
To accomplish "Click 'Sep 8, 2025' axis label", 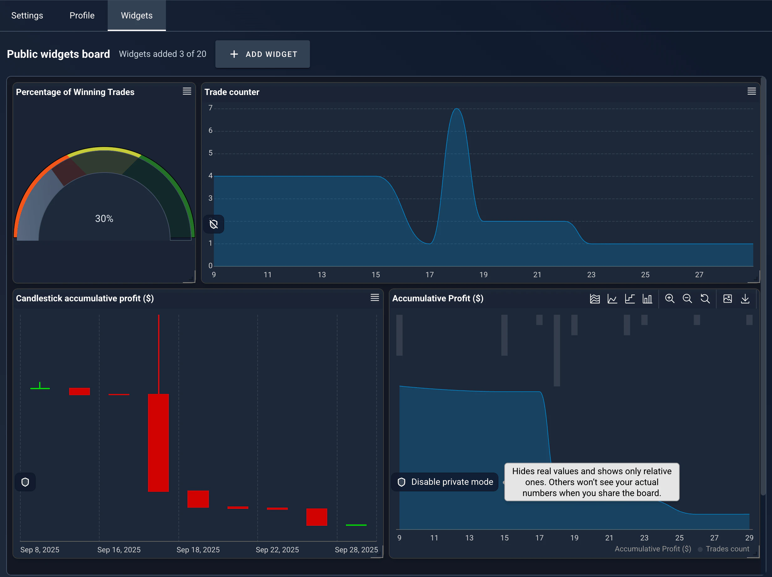I will click(x=40, y=549).
